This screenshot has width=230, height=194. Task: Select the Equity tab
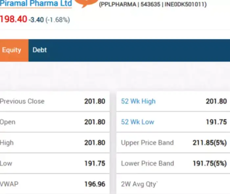[12, 50]
